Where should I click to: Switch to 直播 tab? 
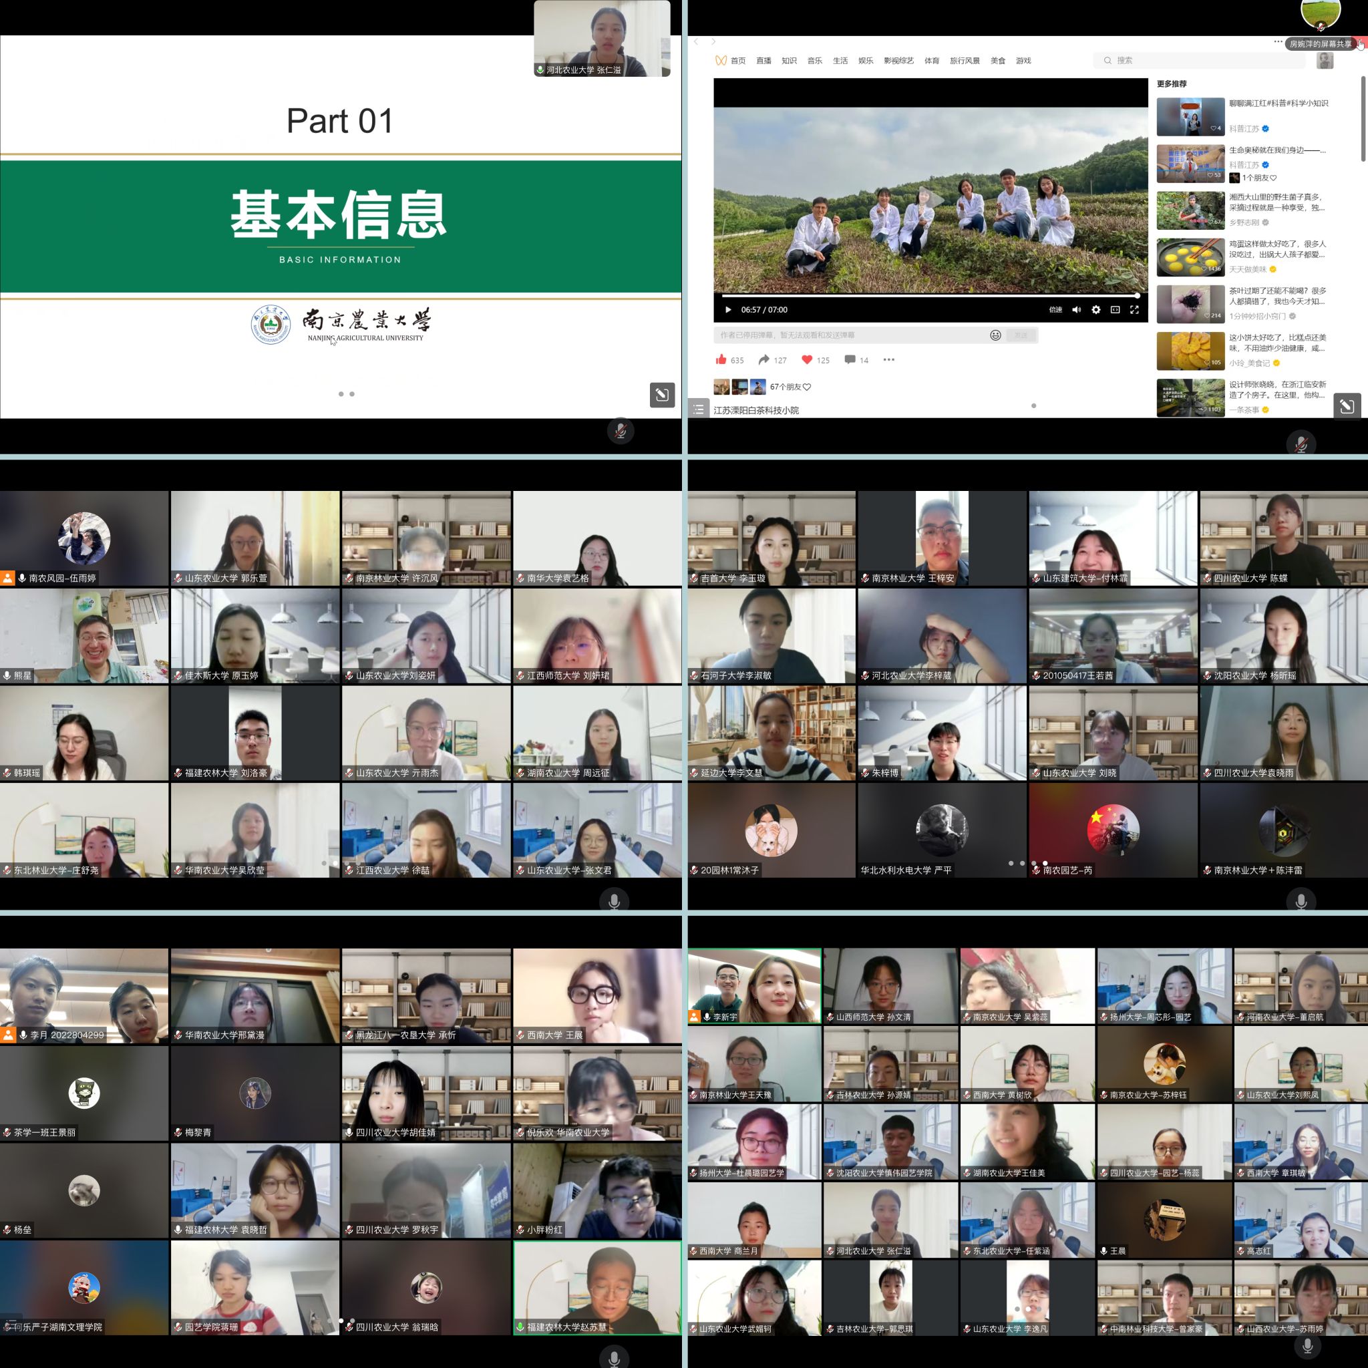pos(763,61)
